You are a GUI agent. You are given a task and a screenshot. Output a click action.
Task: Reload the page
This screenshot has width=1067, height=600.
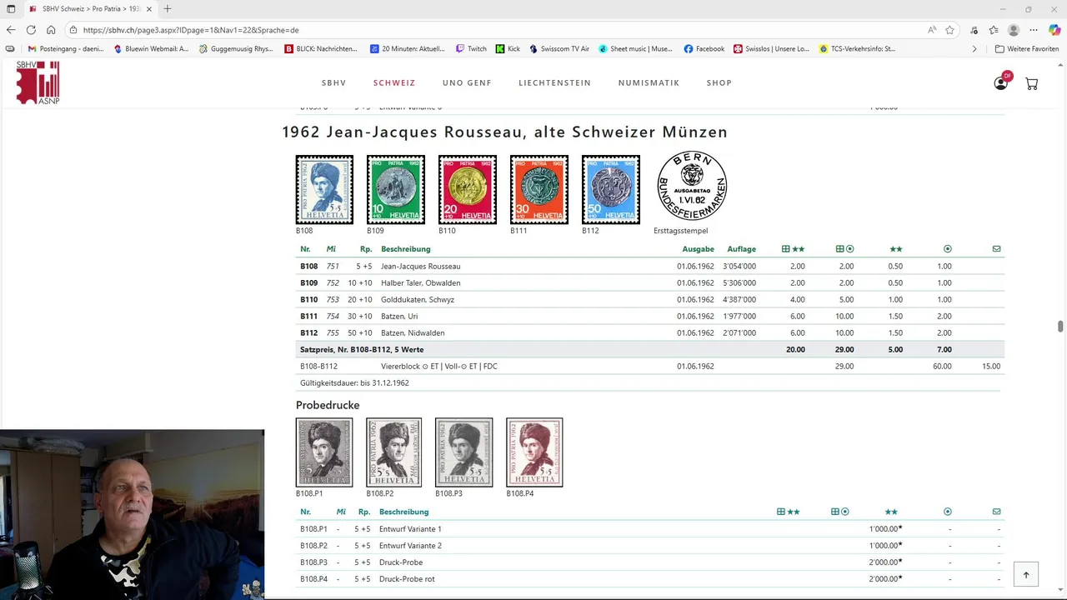tap(31, 30)
